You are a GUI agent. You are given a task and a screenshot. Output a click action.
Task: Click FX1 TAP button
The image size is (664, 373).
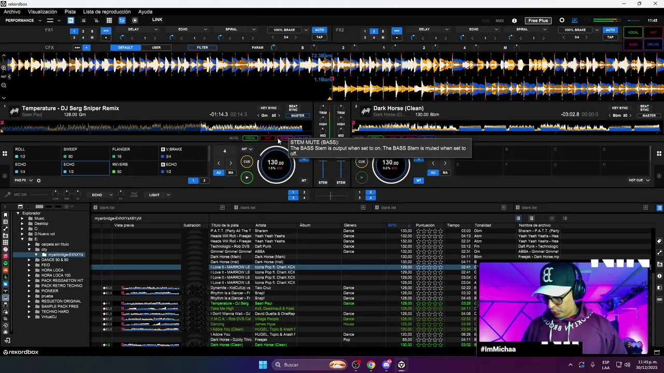tap(320, 37)
